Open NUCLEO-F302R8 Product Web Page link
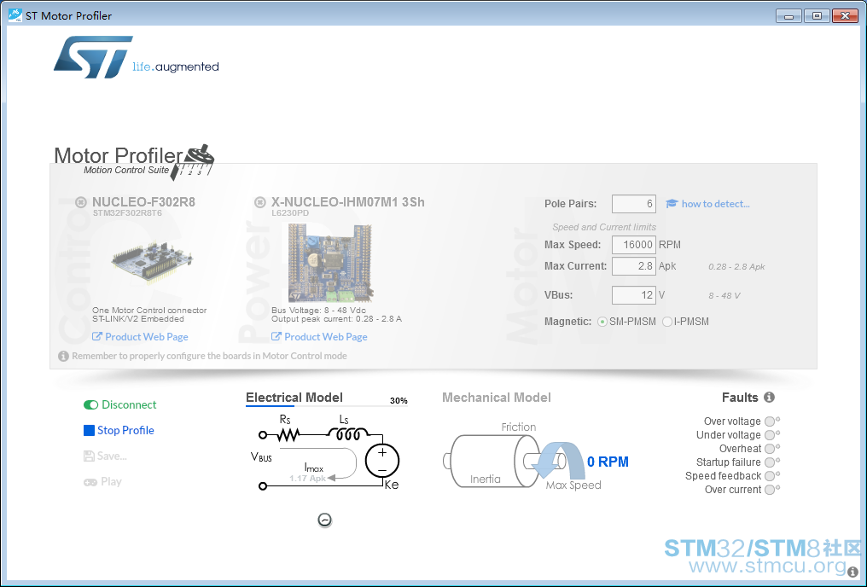This screenshot has height=587, width=867. [x=140, y=337]
